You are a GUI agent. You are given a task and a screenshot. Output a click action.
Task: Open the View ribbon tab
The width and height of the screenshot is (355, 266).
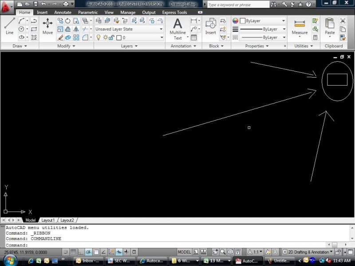coord(109,12)
